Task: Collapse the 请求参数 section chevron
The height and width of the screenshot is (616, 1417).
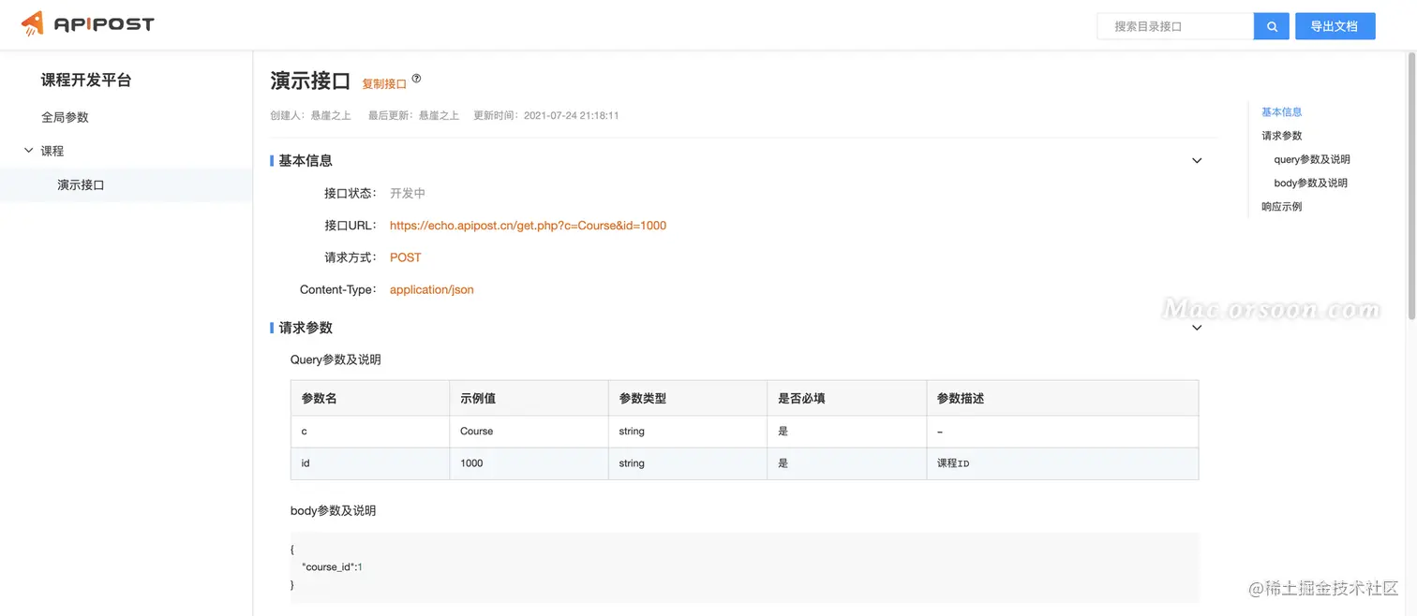Action: [x=1197, y=328]
